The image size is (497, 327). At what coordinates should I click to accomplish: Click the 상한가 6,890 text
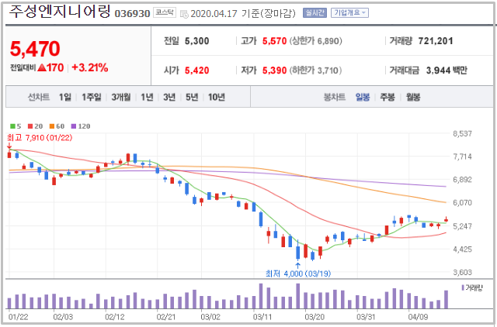(x=316, y=41)
